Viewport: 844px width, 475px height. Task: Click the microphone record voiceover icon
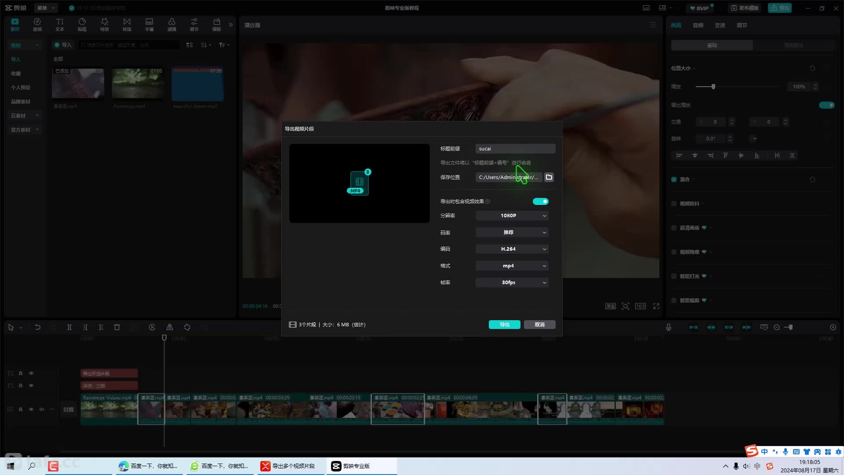[x=669, y=327]
